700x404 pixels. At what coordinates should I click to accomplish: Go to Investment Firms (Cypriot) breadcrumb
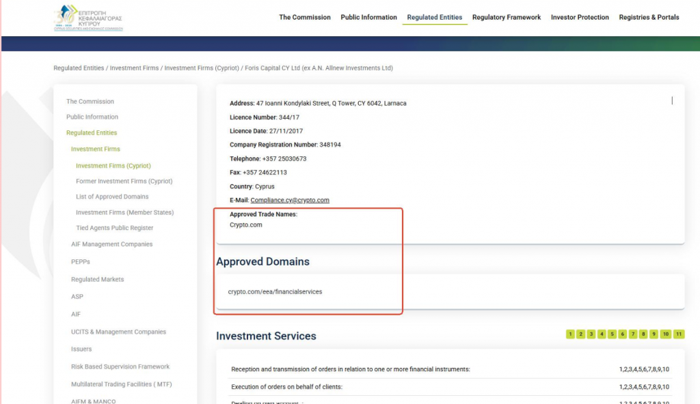coord(202,68)
